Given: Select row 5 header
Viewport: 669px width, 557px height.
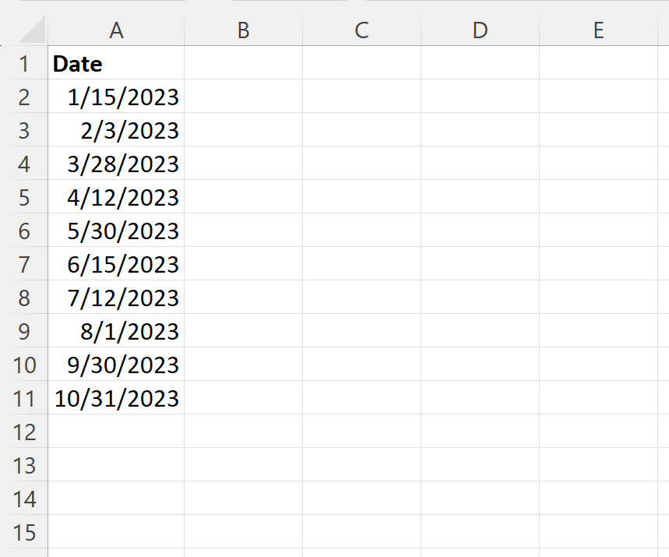Looking at the screenshot, I should tap(24, 197).
